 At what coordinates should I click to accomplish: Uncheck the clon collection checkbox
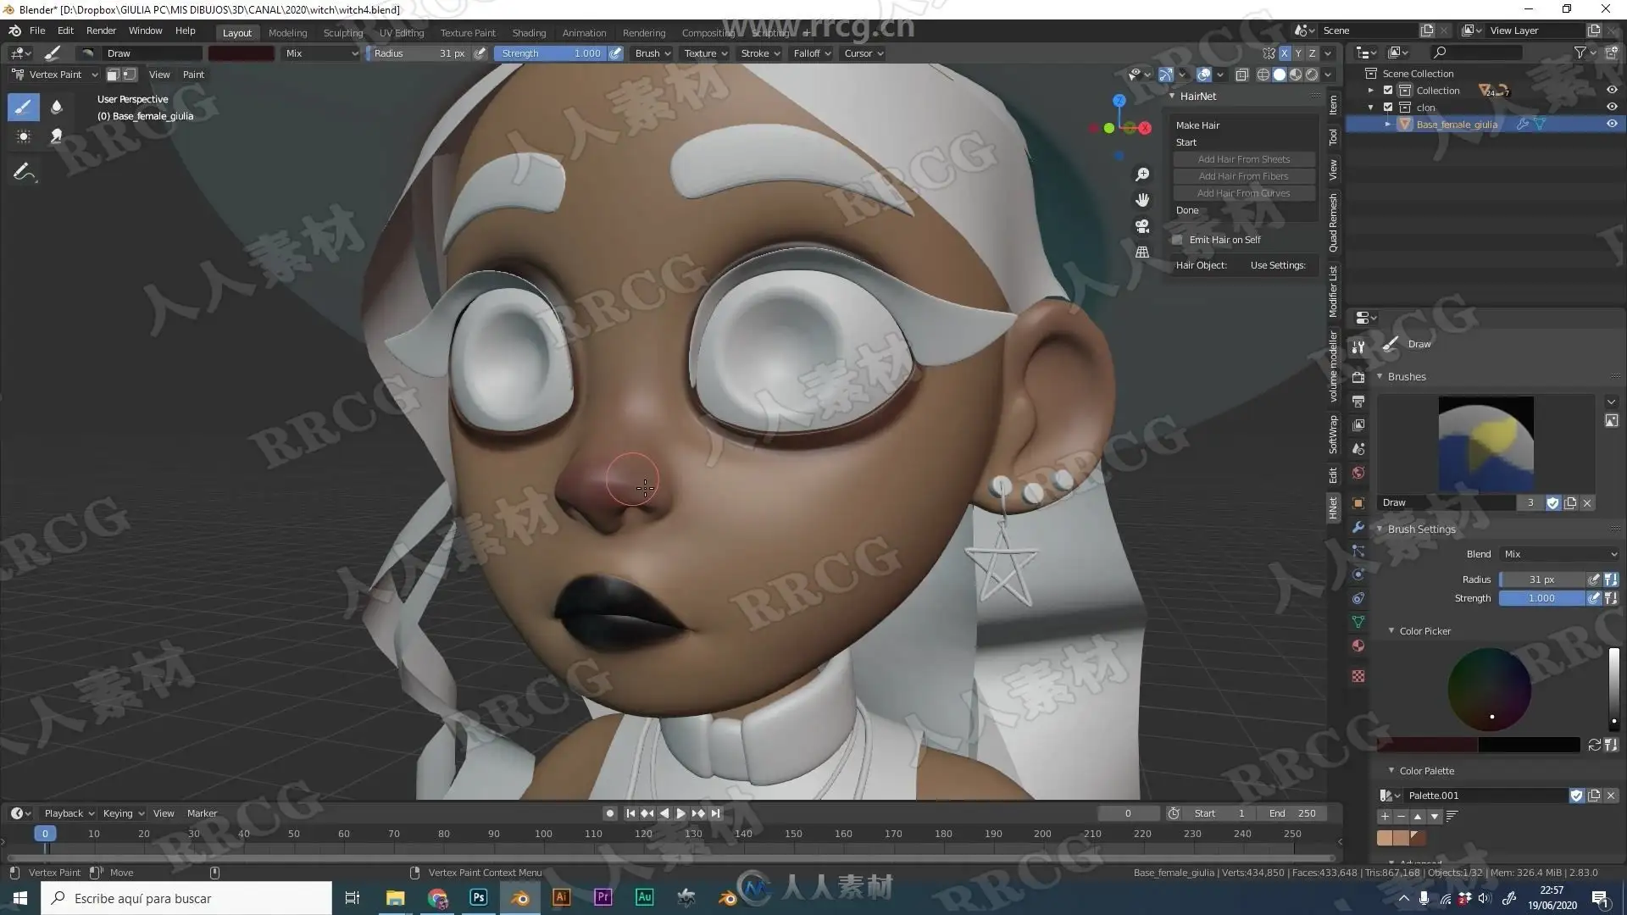1388,107
